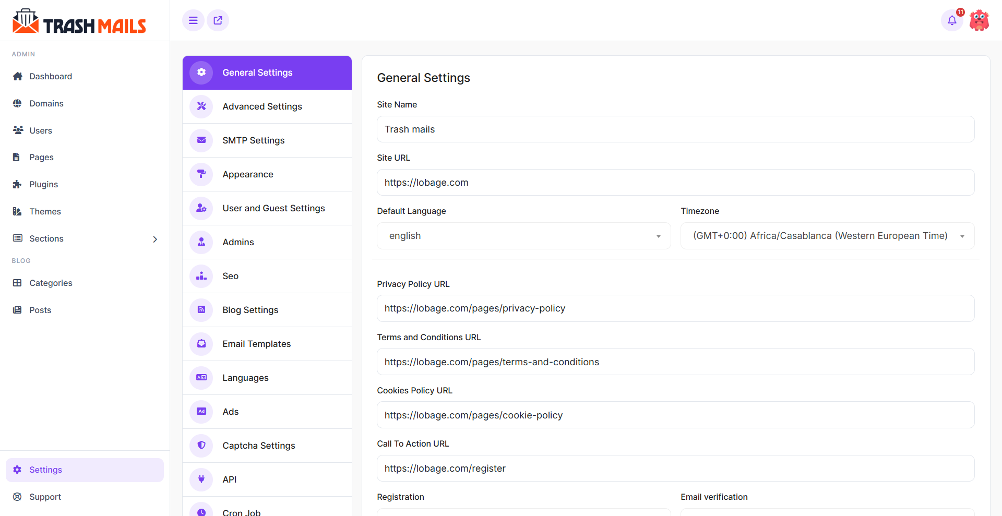
Task: Click the profile avatar in top right
Action: (x=979, y=20)
